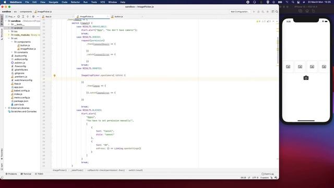The height and width of the screenshot is (188, 334).
Task: Open the Navigate menu
Action: [53, 2]
